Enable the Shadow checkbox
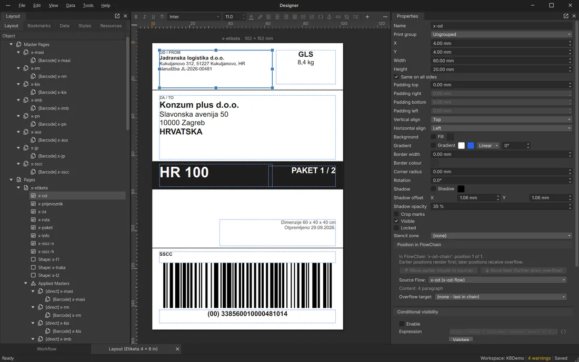This screenshot has width=579, height=362. (433, 189)
